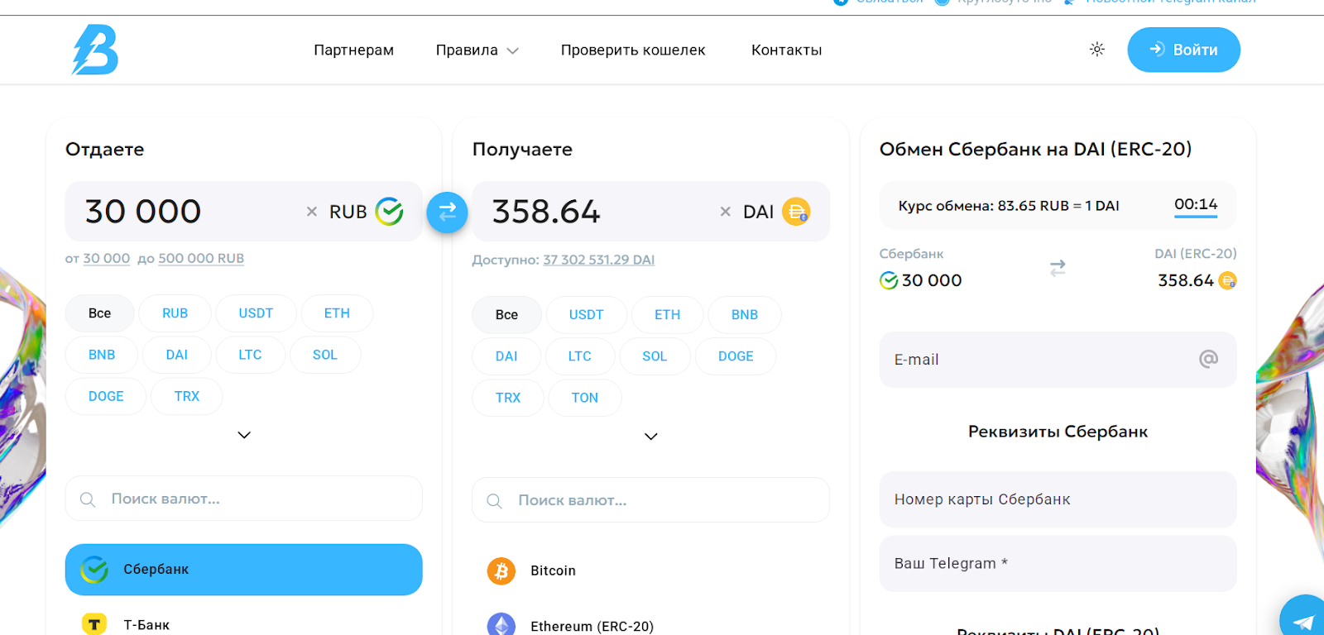Focus the Номер карты Сбербанк field

(1058, 499)
